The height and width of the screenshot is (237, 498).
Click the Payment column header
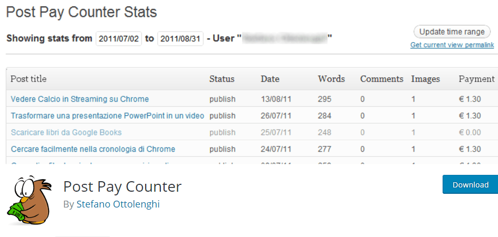[x=477, y=78]
